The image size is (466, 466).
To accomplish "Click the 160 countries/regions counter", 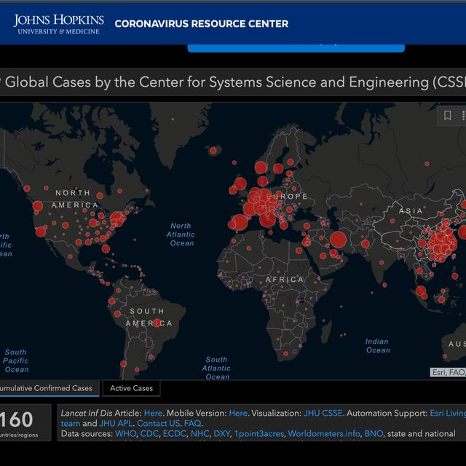I will (25, 422).
